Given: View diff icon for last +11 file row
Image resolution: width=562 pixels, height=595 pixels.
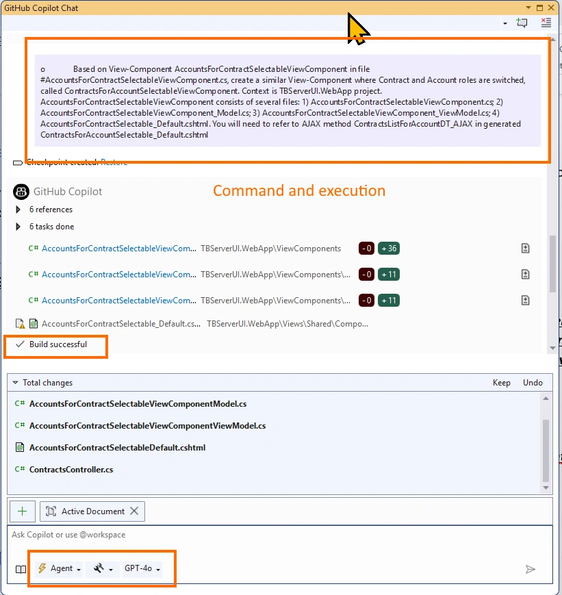Looking at the screenshot, I should (525, 301).
